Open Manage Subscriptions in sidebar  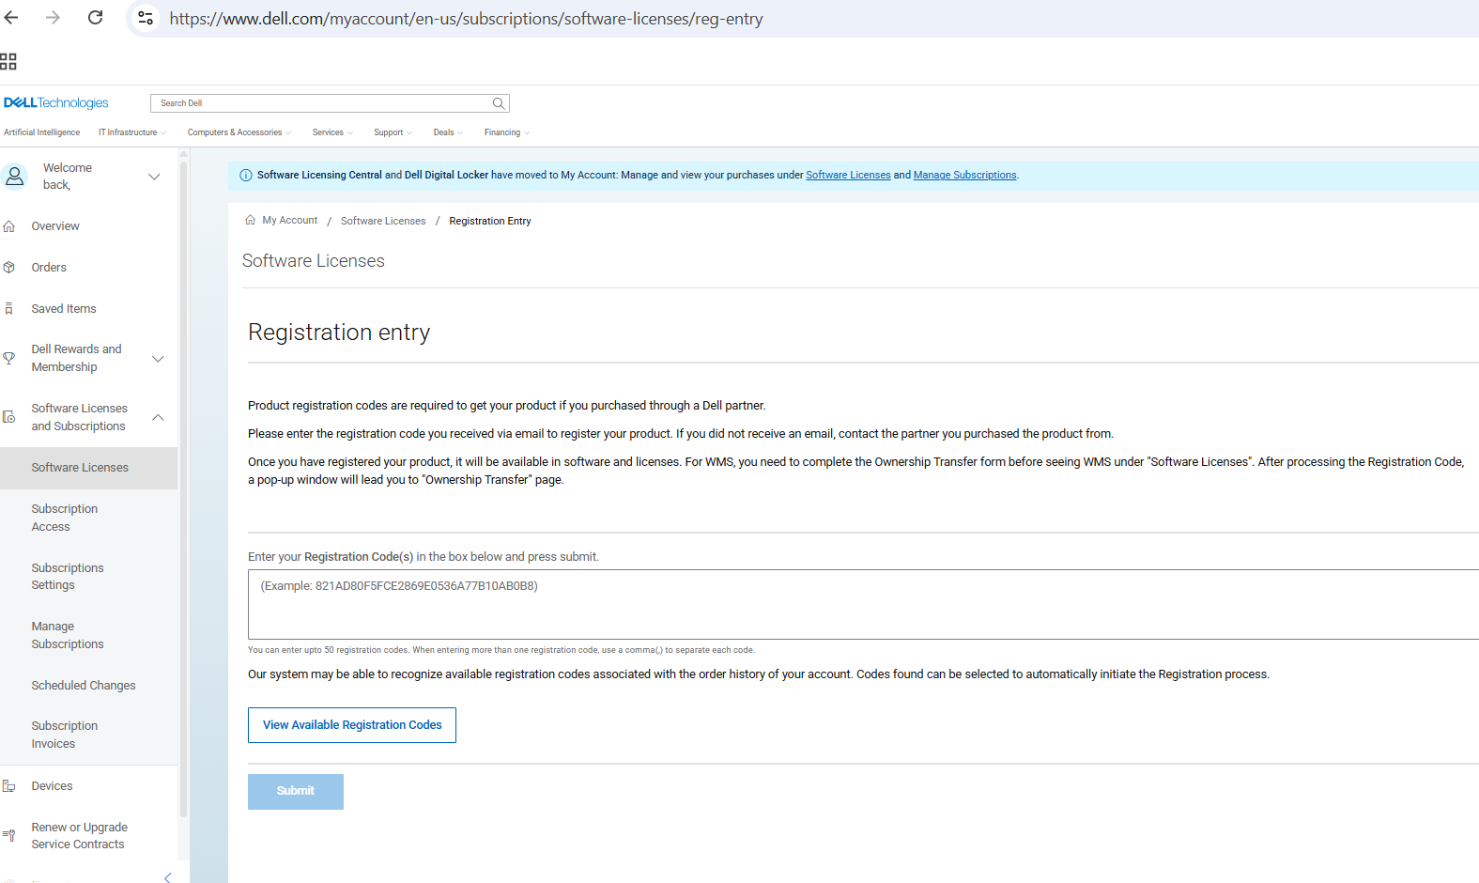tap(68, 635)
